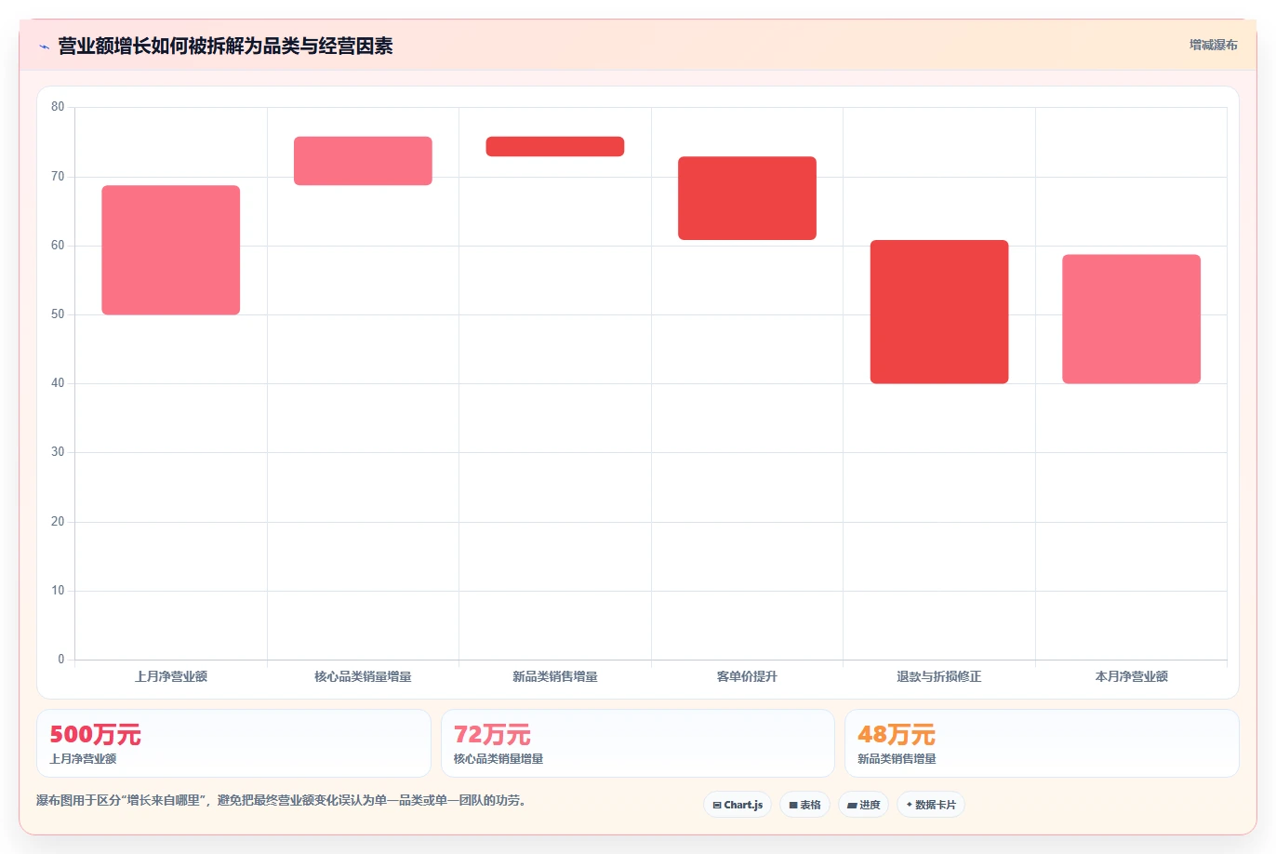Select the 核心品类销量增量 waterfall bar
Viewport: 1276px width, 854px height.
363,161
